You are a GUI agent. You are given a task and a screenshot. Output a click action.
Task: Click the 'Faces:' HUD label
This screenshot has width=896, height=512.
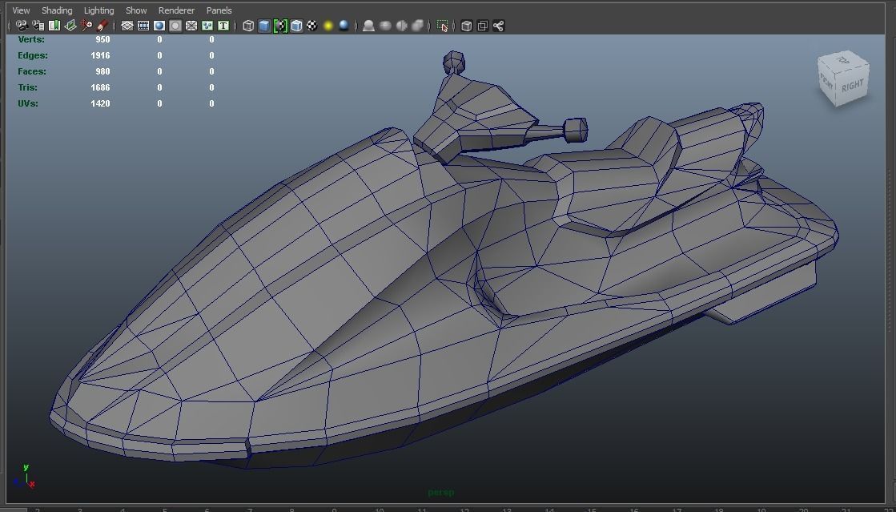[32, 71]
